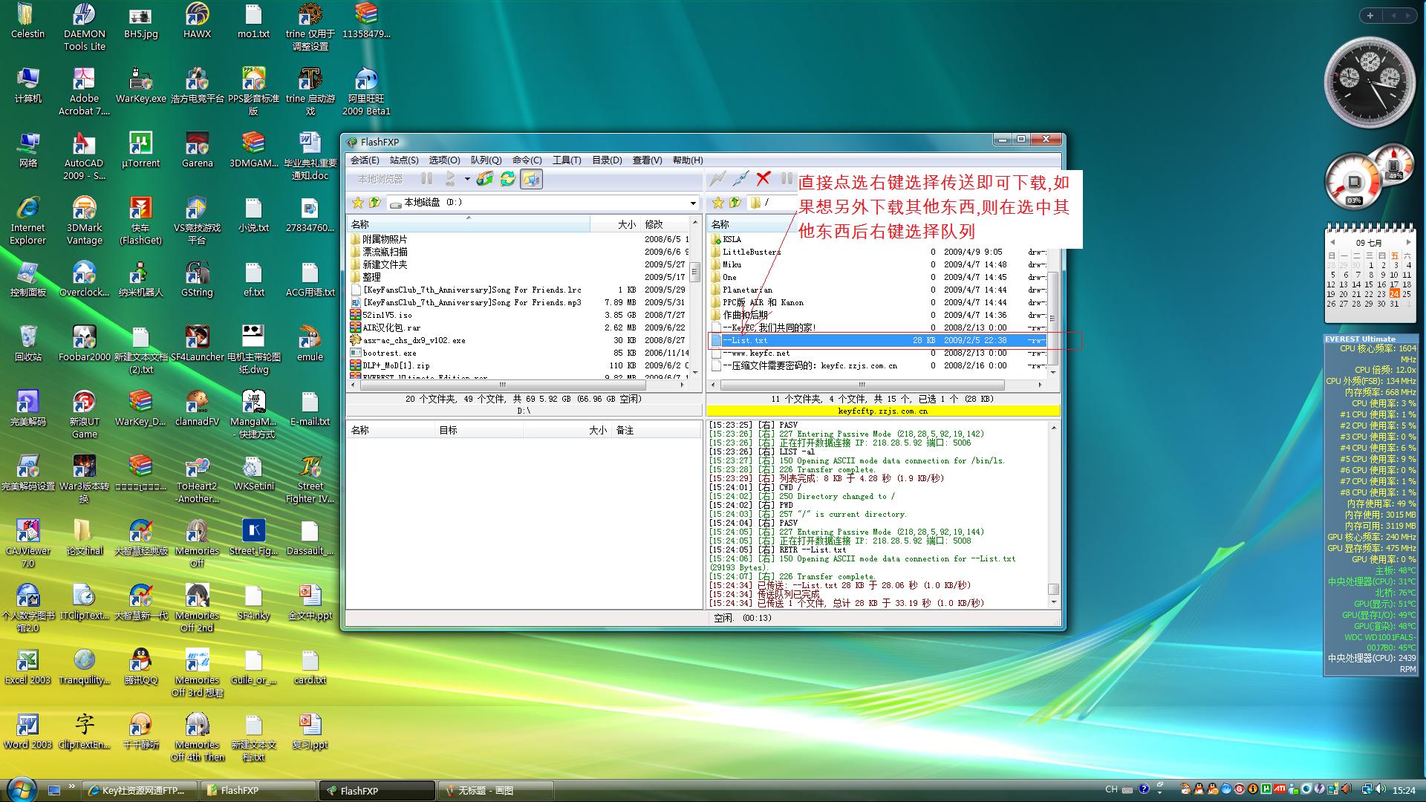Click the local list scroll-up arrow
Screen dimensions: 1426x802
(695, 222)
